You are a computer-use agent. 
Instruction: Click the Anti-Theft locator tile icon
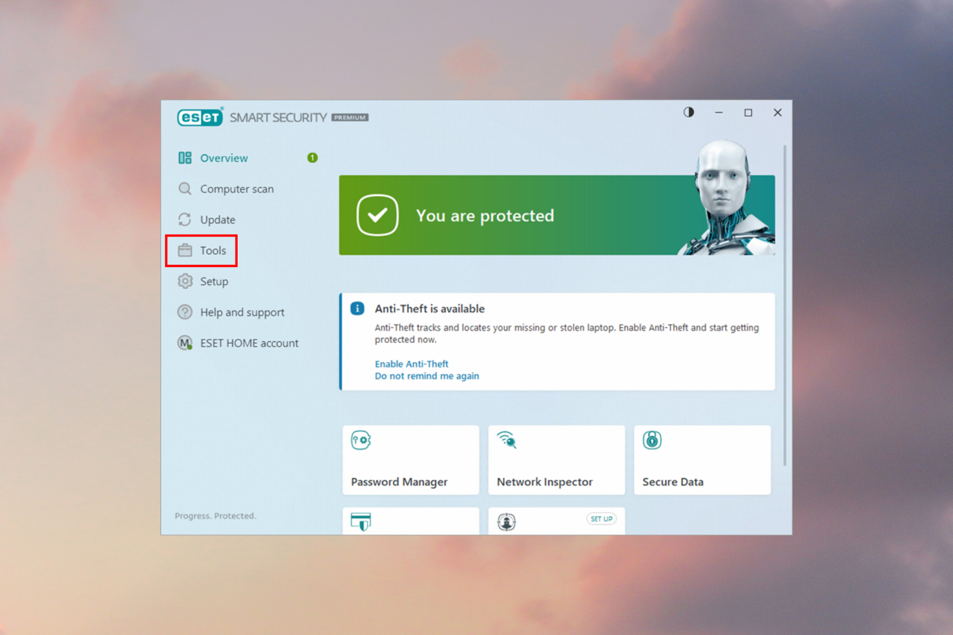(507, 522)
